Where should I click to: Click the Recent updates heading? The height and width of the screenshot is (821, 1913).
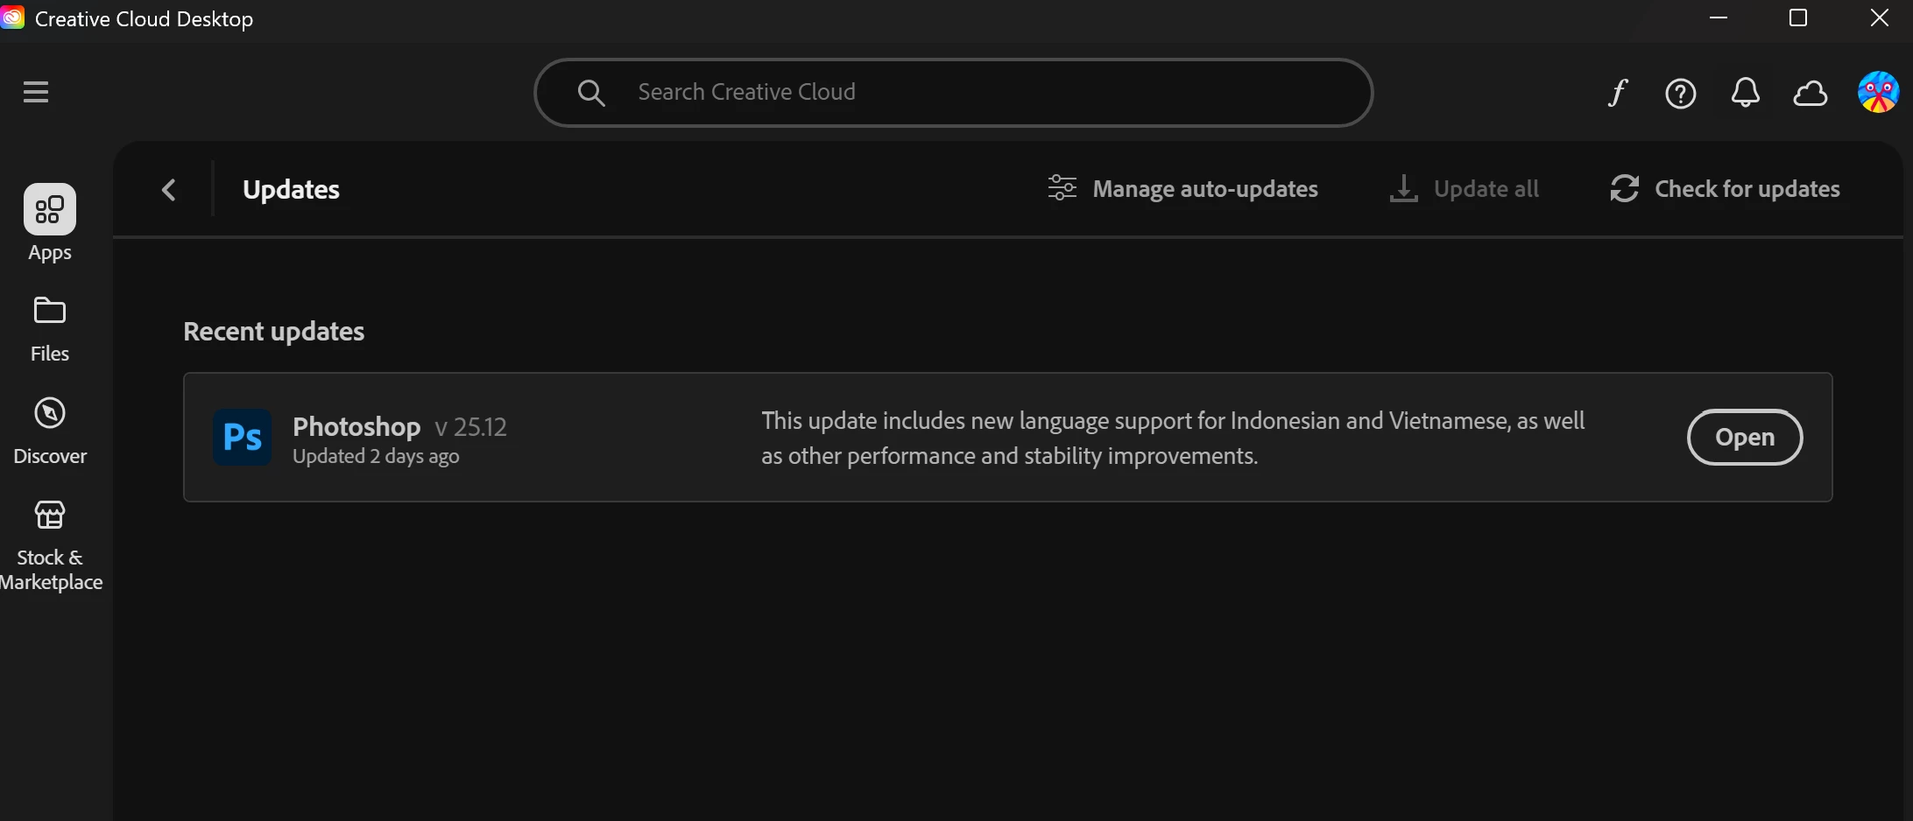[273, 332]
